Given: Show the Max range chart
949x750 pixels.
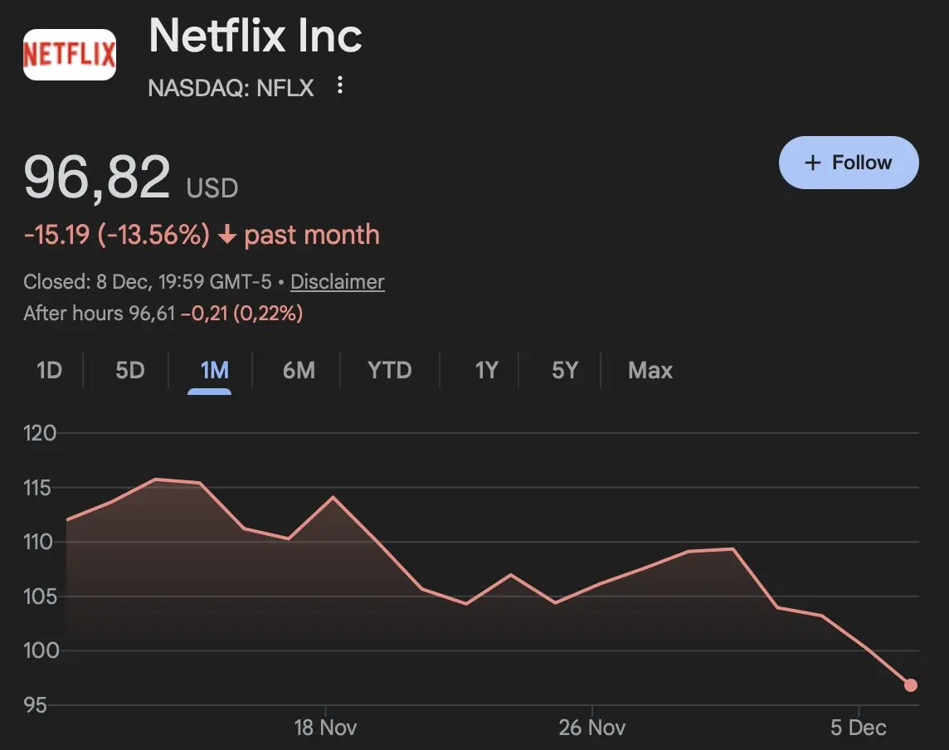Looking at the screenshot, I should pyautogui.click(x=650, y=370).
